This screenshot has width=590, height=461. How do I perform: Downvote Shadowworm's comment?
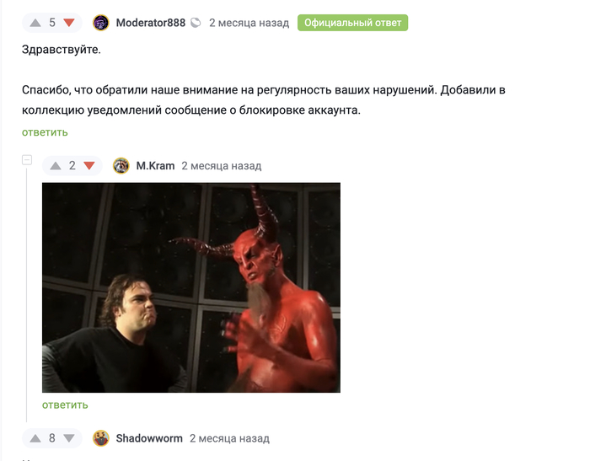pos(69,438)
